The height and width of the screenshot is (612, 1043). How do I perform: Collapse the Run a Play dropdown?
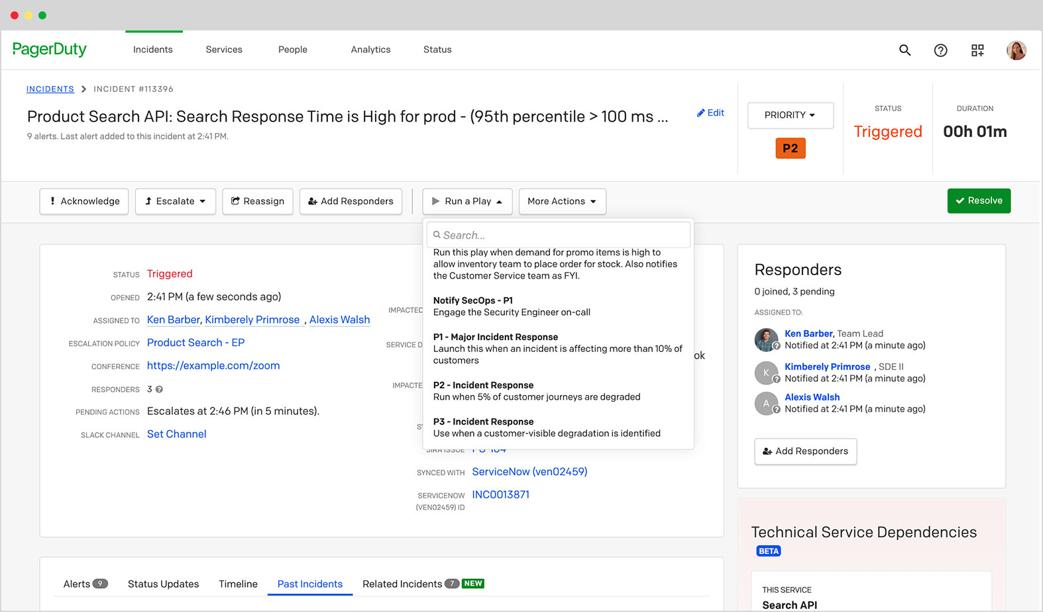click(467, 201)
